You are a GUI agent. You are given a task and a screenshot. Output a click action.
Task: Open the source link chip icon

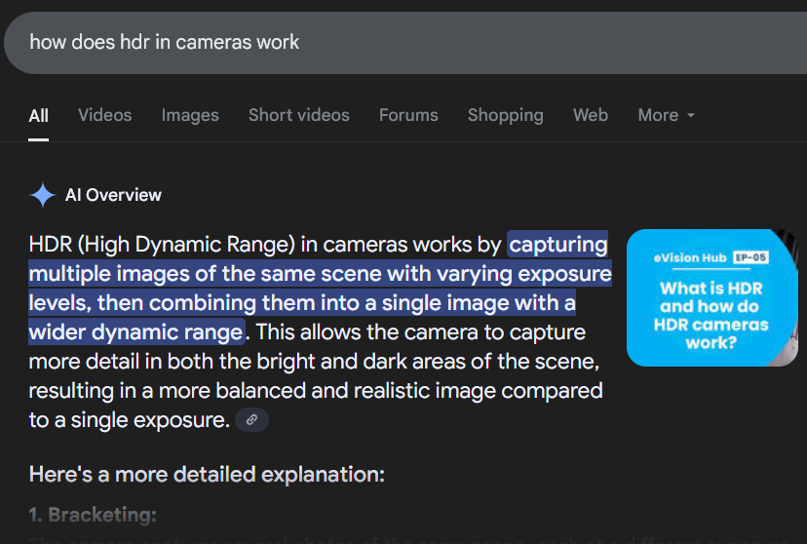[x=251, y=420]
